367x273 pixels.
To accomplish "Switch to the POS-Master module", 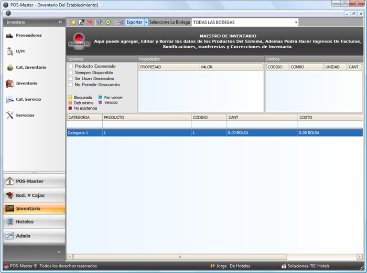I will (34, 181).
